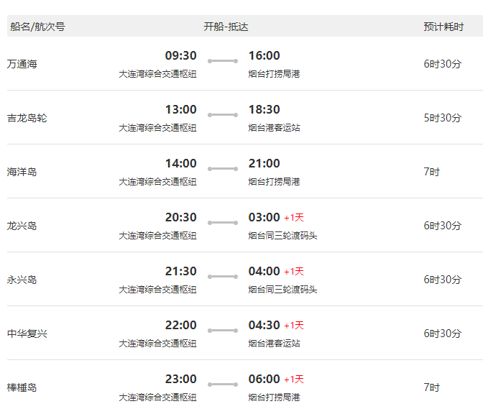
Task: Open the 棒棰岛 ferry entry
Action: click(x=22, y=387)
